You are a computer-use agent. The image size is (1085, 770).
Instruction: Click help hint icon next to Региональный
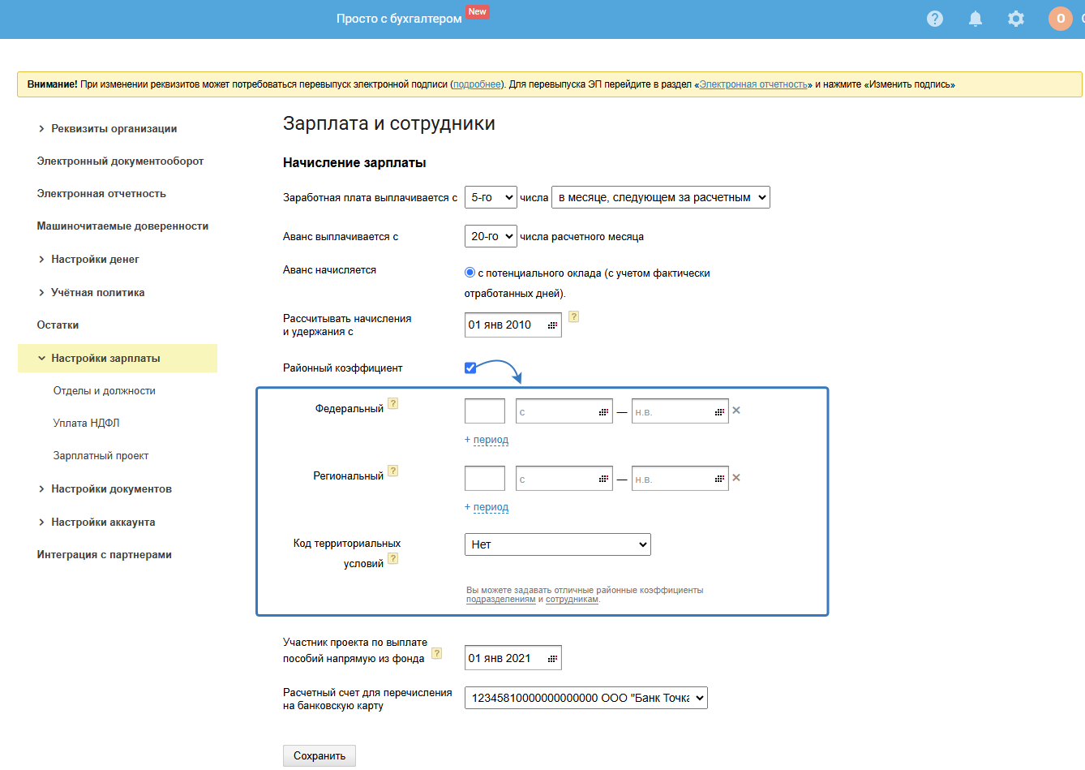click(393, 471)
